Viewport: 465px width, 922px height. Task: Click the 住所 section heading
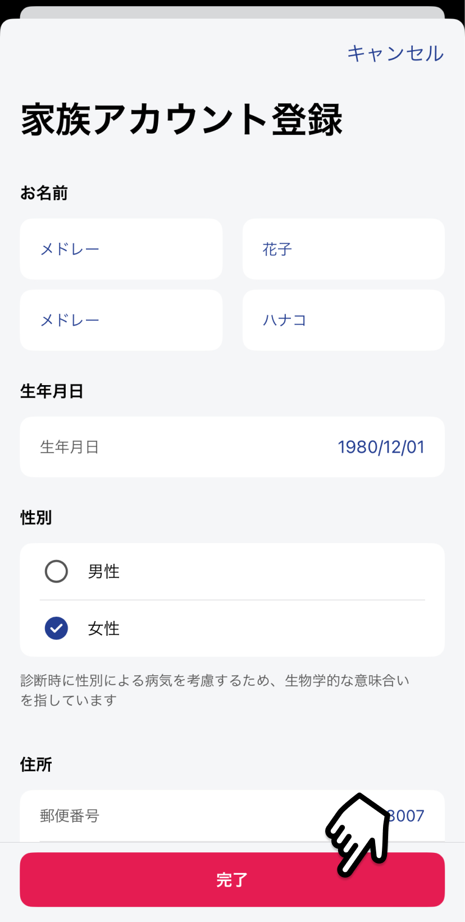click(36, 765)
